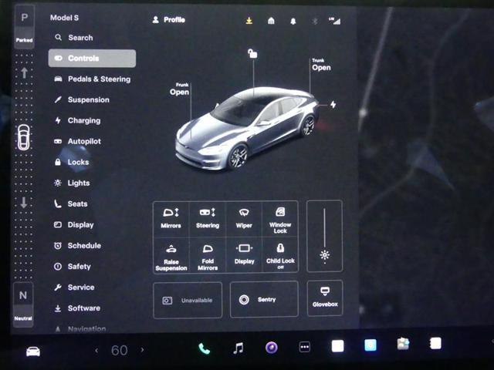Tap the software update download icon
The height and width of the screenshot is (370, 494).
[249, 21]
